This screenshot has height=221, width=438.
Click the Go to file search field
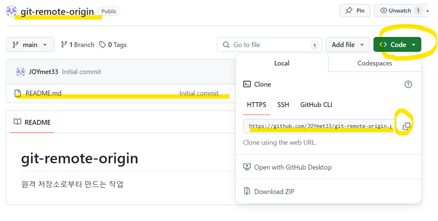(x=269, y=45)
